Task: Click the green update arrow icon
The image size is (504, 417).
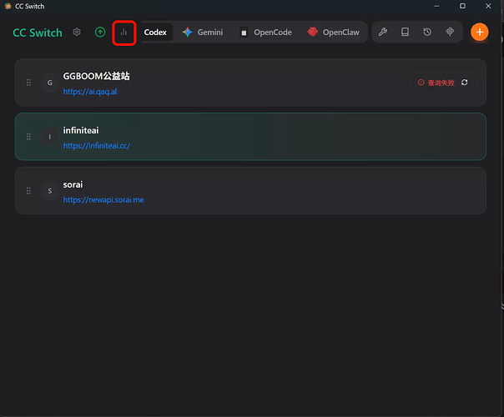Action: tap(100, 33)
